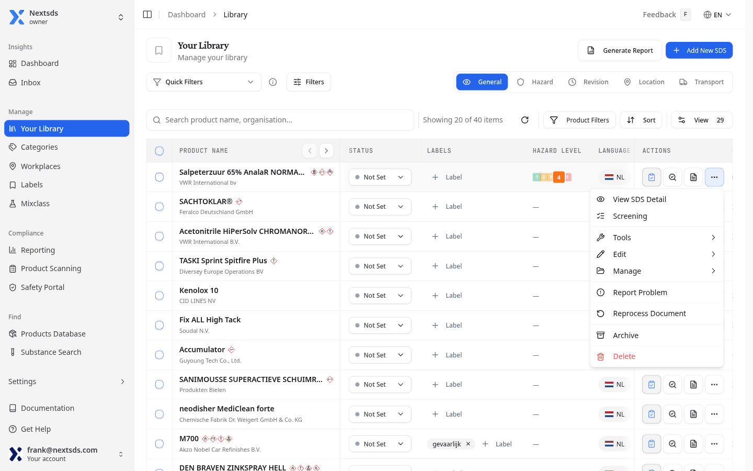This screenshot has width=753, height=471.
Task: Click the info icon next to Quick Filters
Action: 273,82
